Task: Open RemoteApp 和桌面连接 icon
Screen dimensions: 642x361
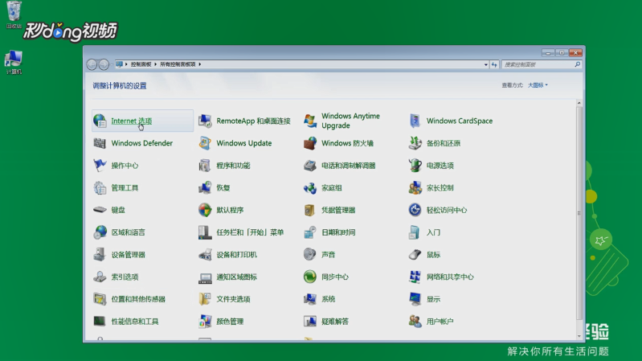Action: tap(205, 121)
